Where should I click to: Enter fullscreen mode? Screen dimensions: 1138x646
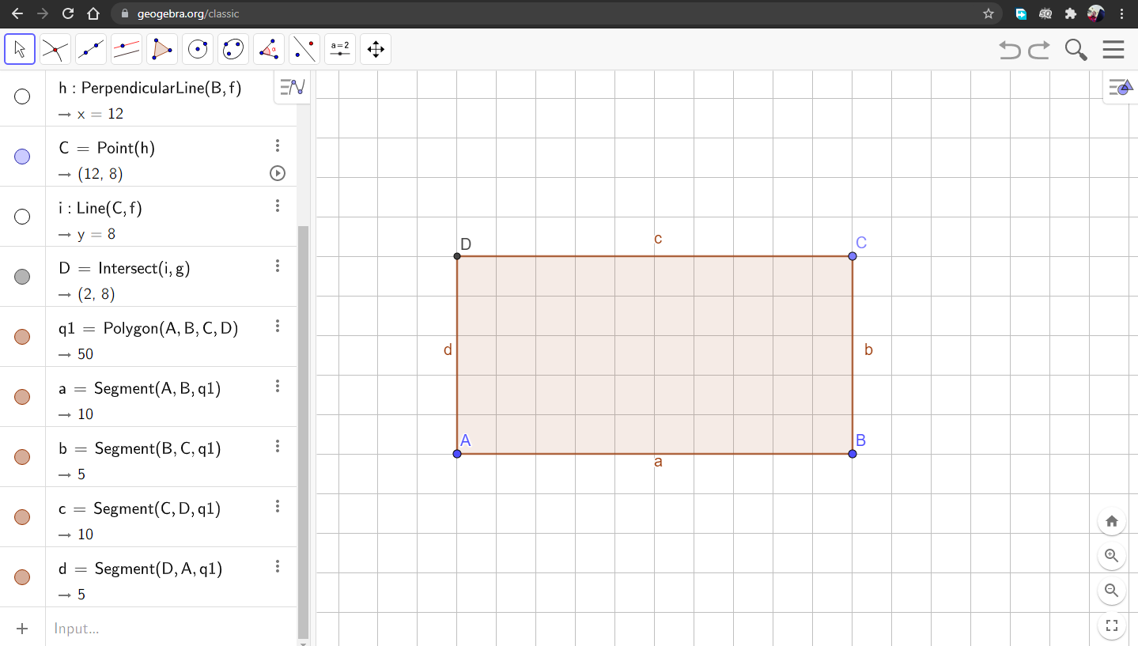[1112, 626]
